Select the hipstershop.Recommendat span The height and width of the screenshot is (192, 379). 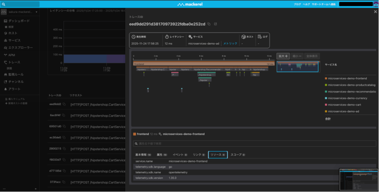(208, 69)
